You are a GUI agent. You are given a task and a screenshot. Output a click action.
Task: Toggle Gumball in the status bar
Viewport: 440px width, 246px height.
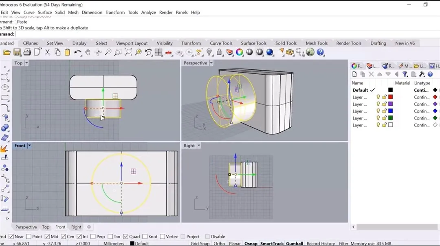pyautogui.click(x=295, y=243)
